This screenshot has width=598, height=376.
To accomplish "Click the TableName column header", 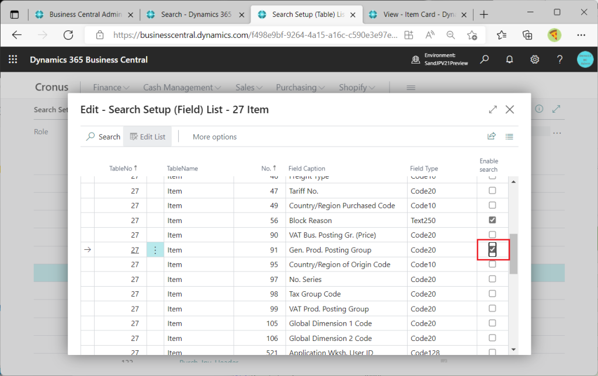I will pos(182,168).
